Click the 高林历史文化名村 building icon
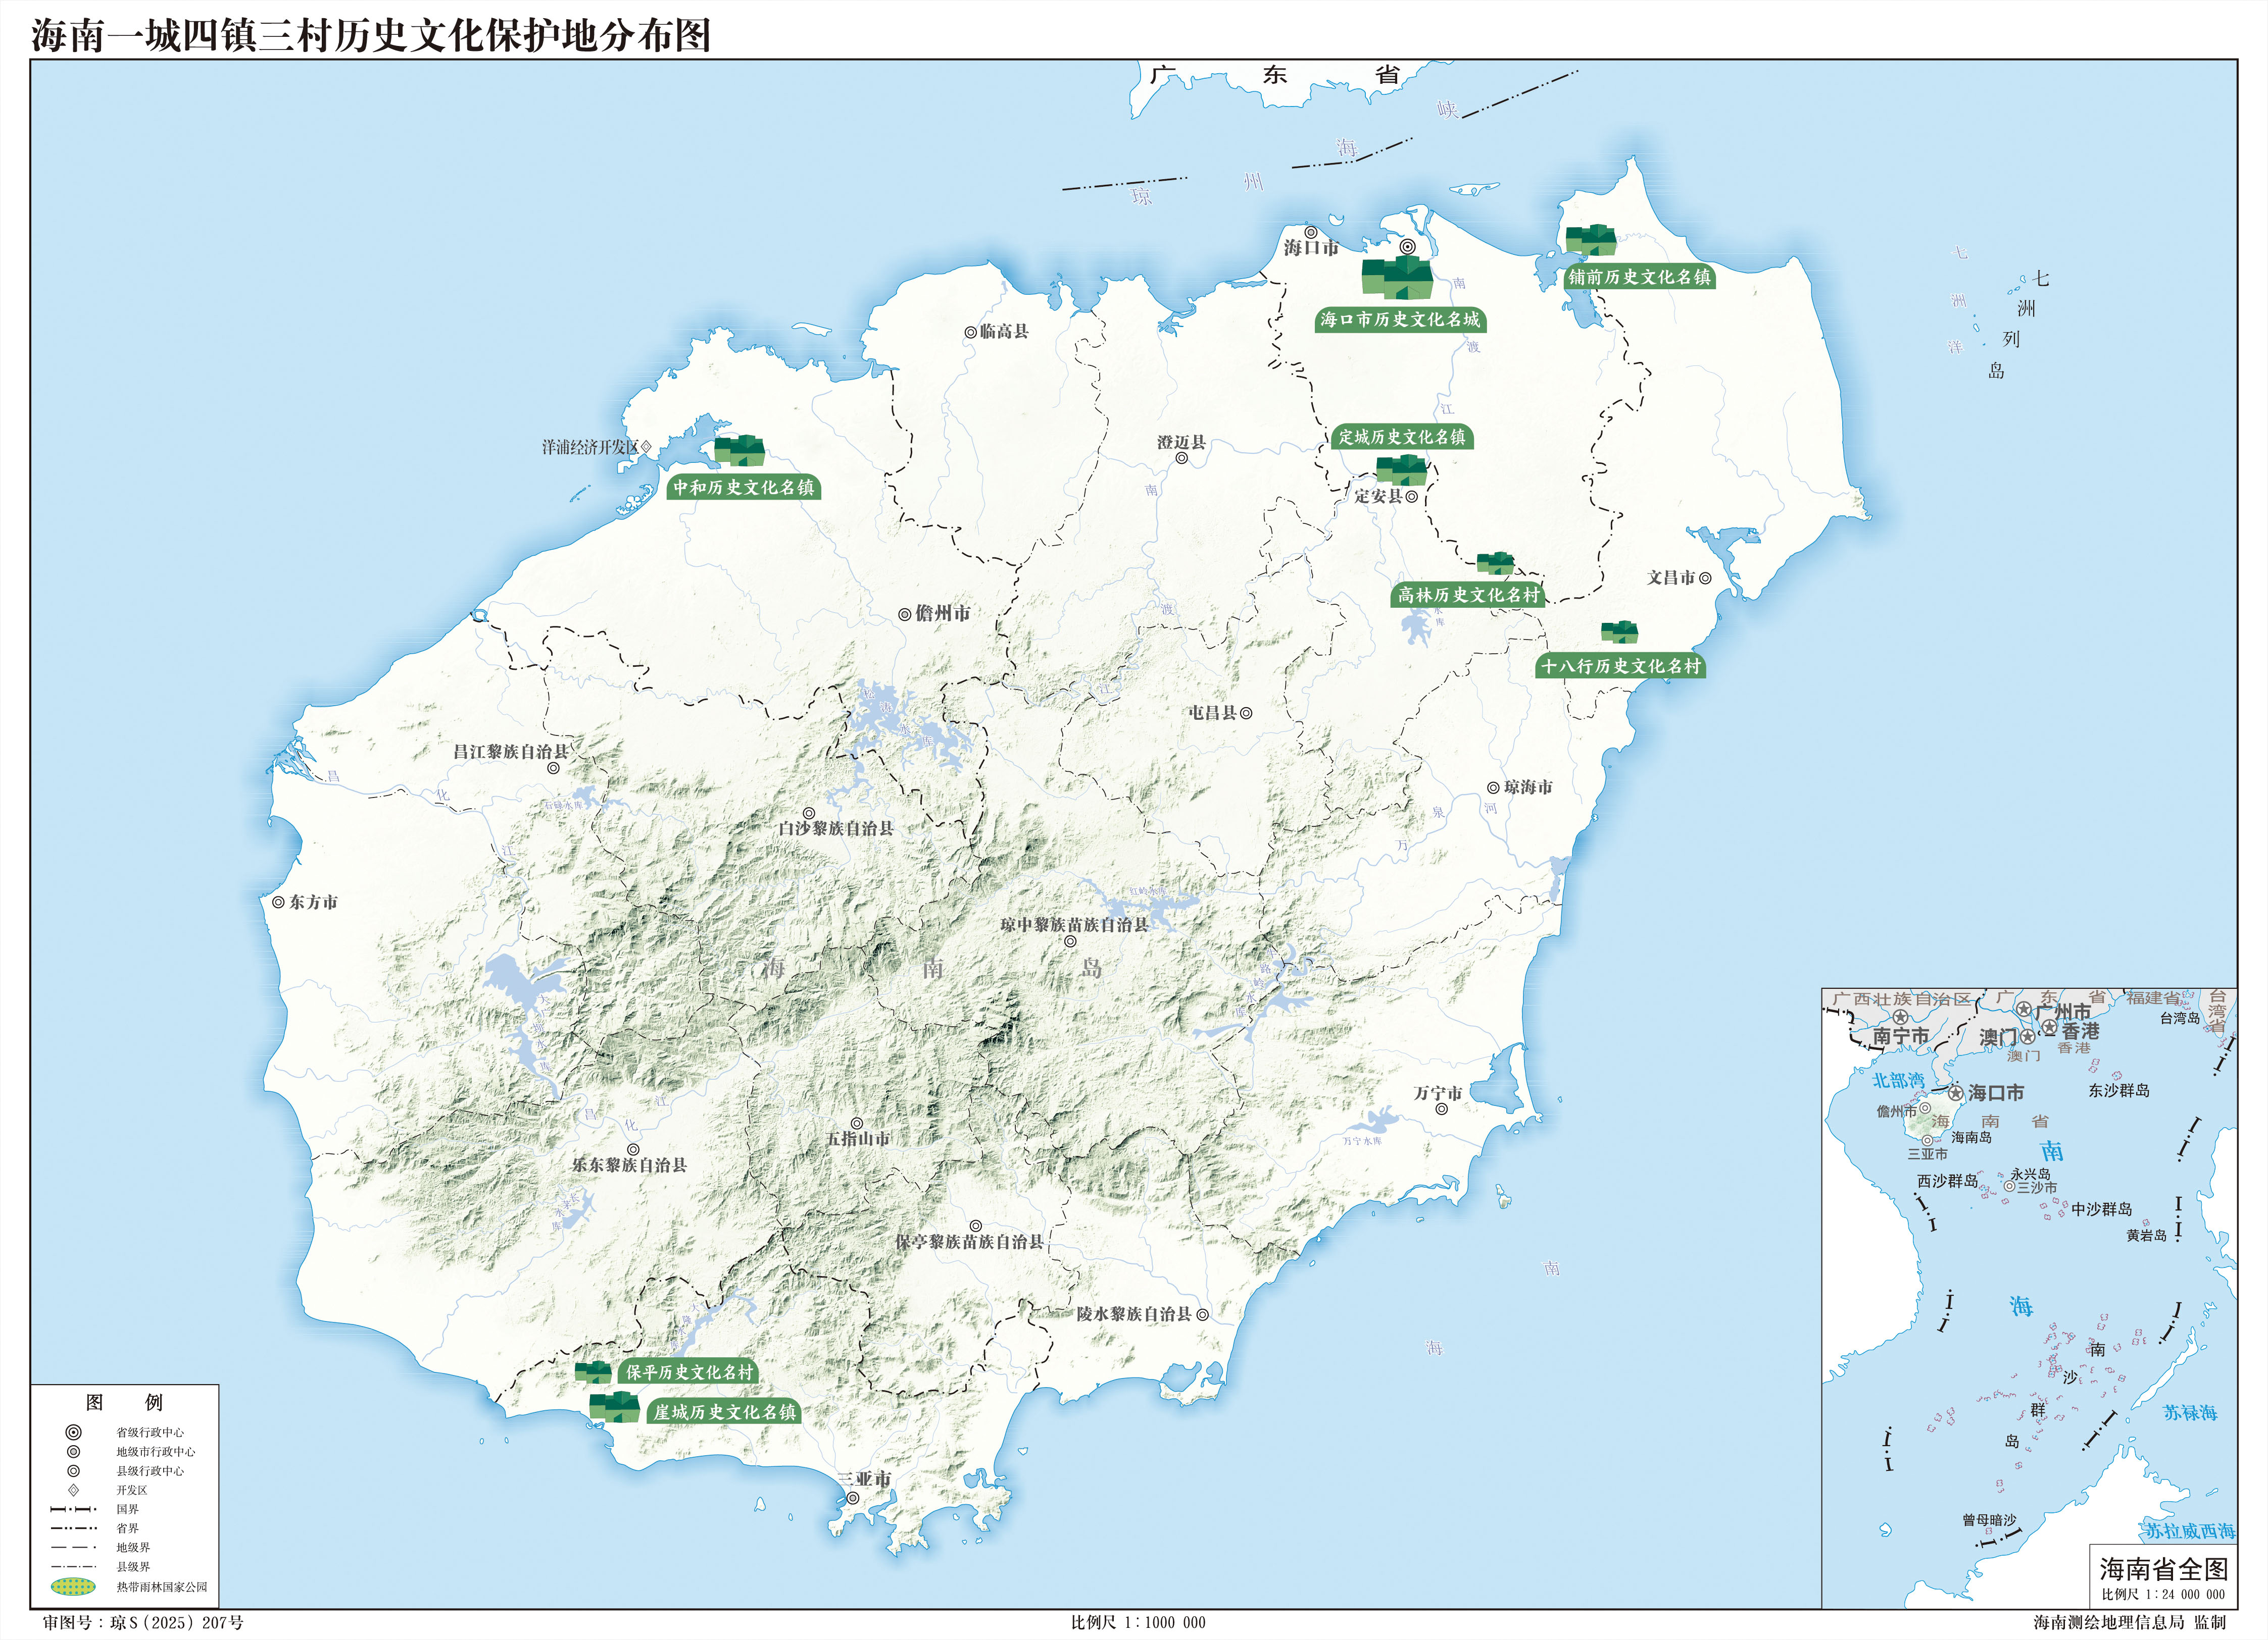The height and width of the screenshot is (1640, 2268). tap(1495, 563)
